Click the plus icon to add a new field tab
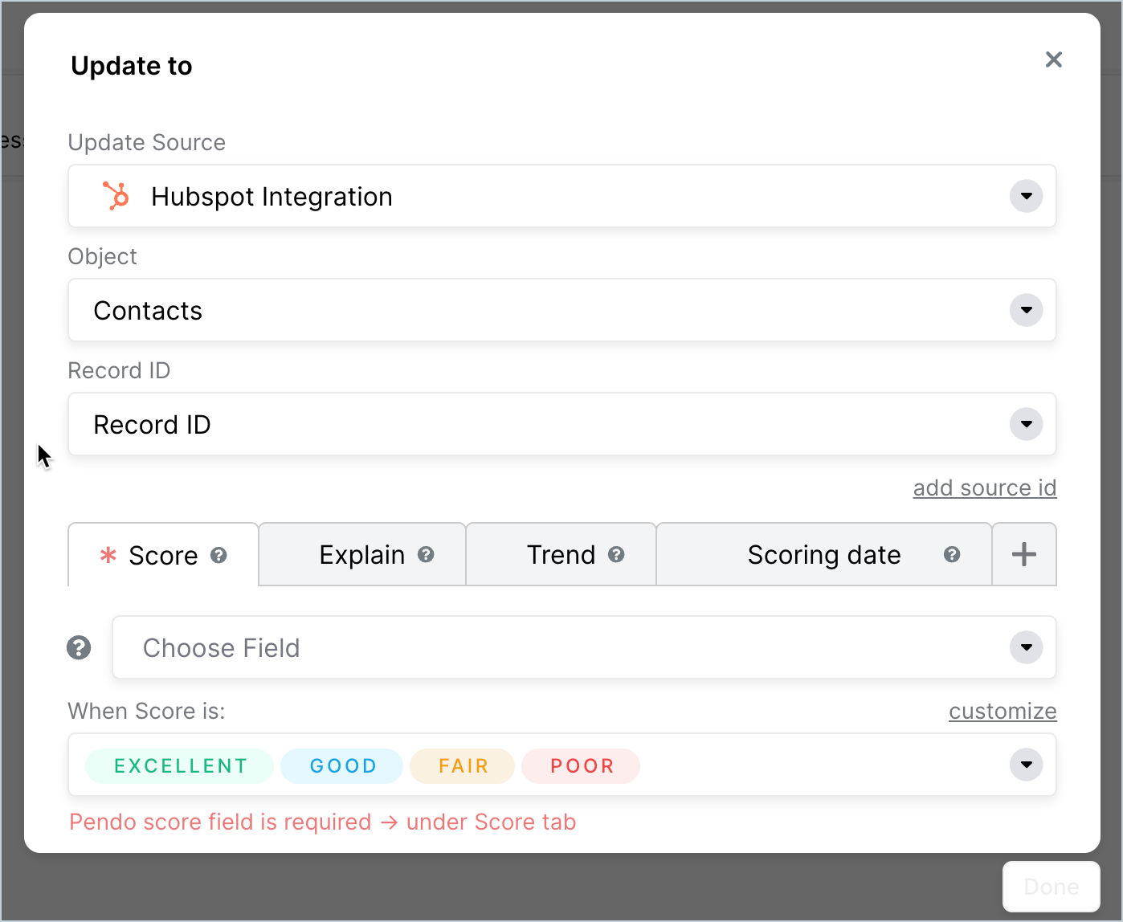Screen dimensions: 1123x922 (x=1024, y=554)
